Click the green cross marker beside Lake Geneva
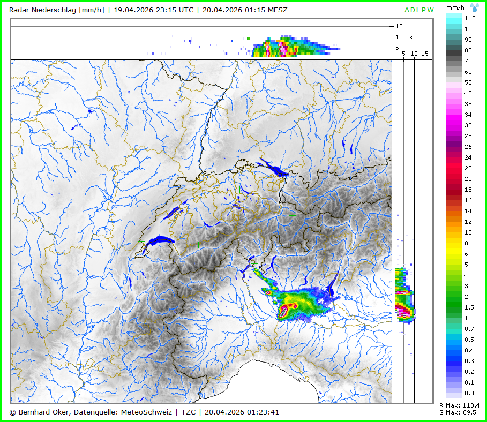Image resolution: width=487 pixels, height=422 pixels. pos(141,242)
